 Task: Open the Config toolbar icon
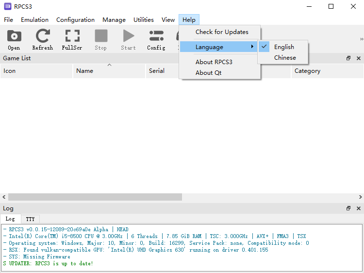(x=156, y=39)
